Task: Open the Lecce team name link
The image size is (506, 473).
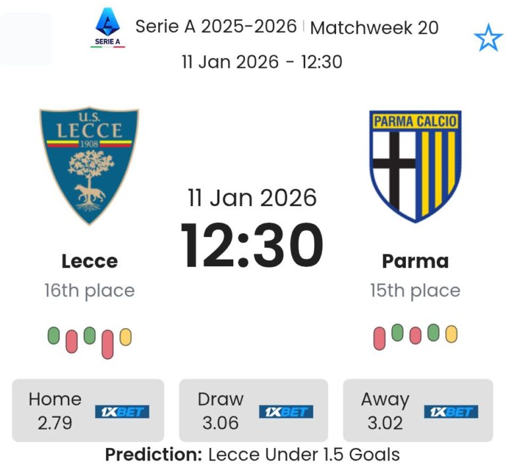Action: pyautogui.click(x=90, y=261)
